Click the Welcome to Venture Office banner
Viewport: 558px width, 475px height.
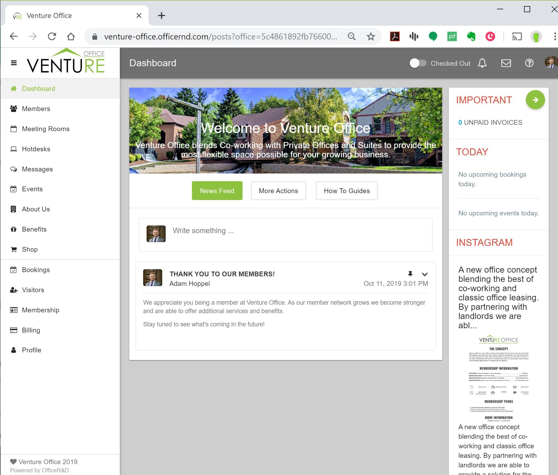point(285,131)
